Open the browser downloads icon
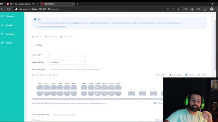The width and height of the screenshot is (218, 122). 205,9
